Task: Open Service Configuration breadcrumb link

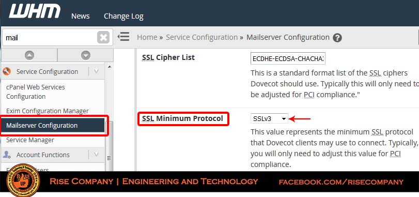Action: click(202, 37)
